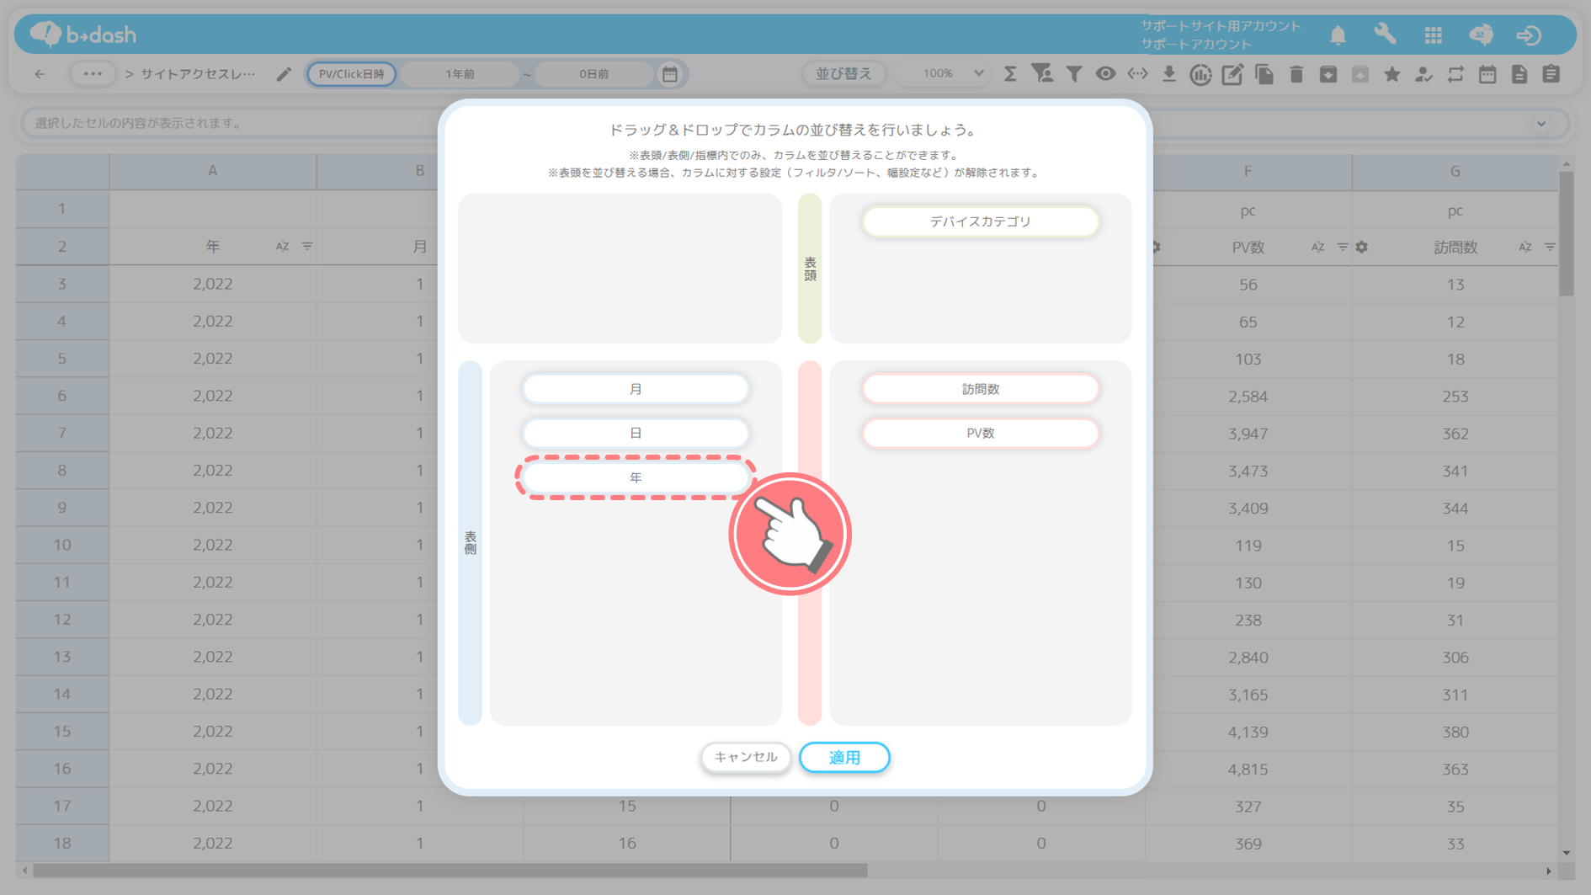Open the wrench settings icon
1591x895 pixels.
[x=1385, y=35]
